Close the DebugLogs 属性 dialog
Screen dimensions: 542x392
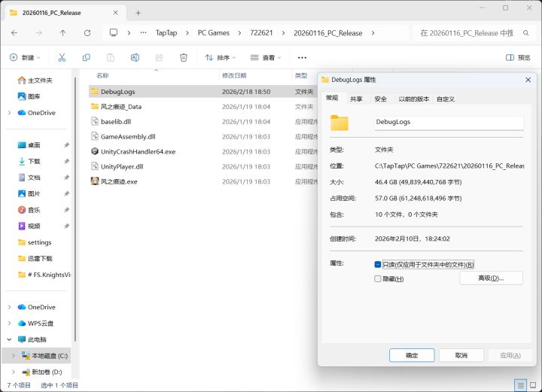(x=528, y=80)
